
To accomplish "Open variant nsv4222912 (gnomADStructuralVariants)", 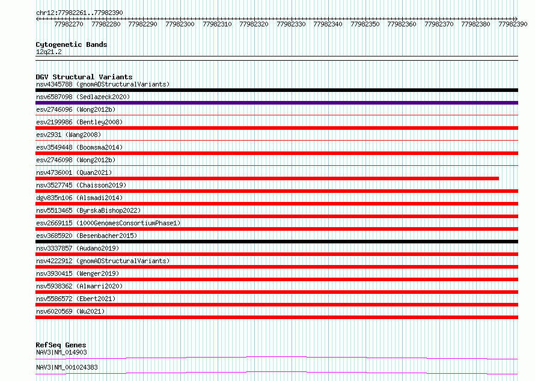I will 103,261.
